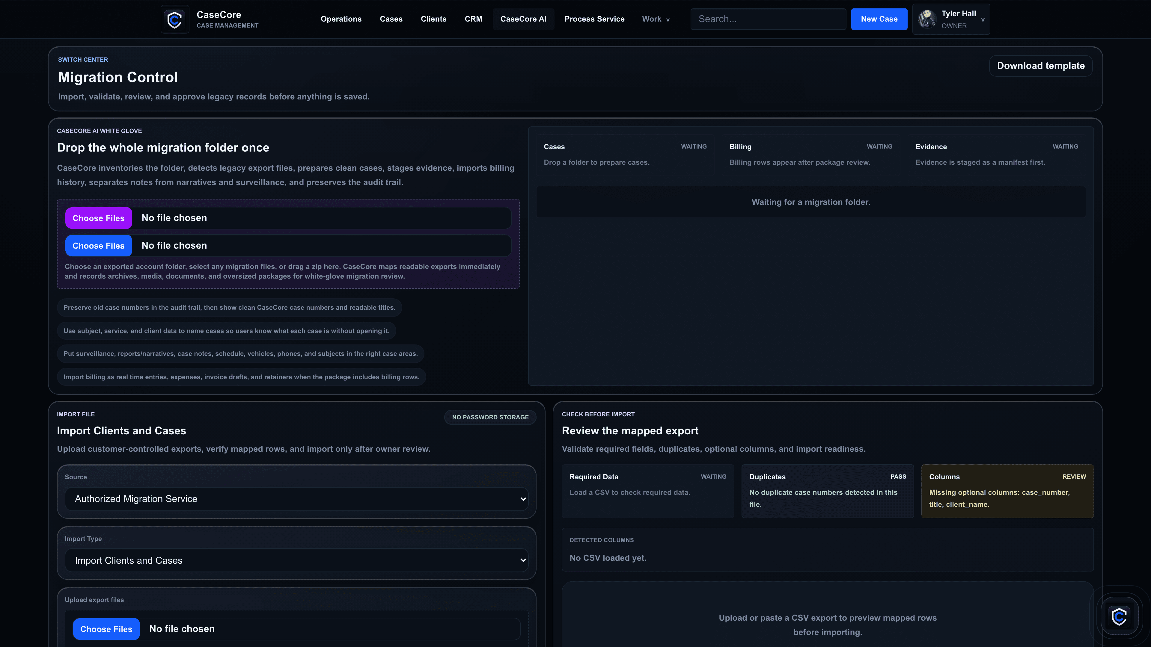Open the floating CaseCore AI assistant icon
The width and height of the screenshot is (1151, 647).
tap(1119, 617)
